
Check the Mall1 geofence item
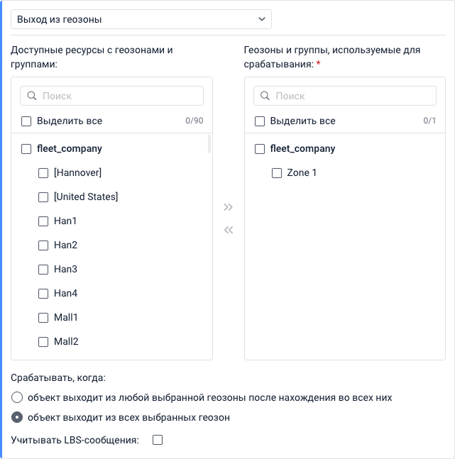[x=43, y=318]
